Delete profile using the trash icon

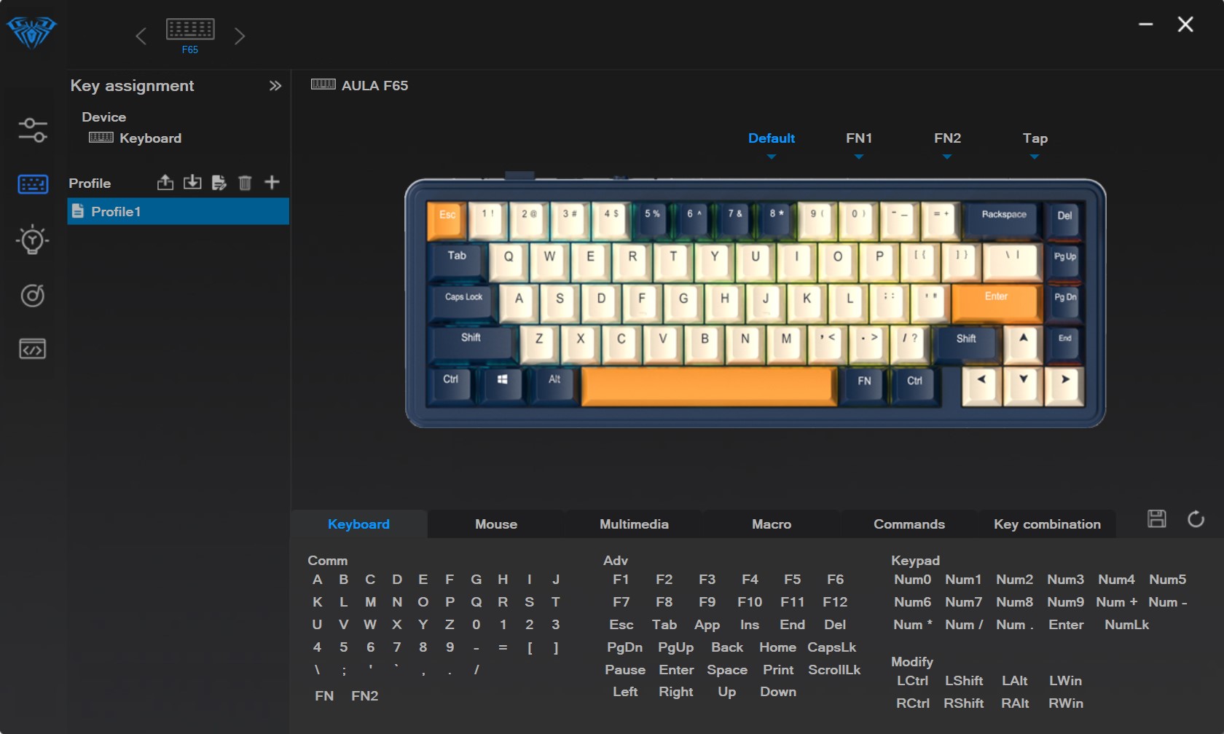245,183
